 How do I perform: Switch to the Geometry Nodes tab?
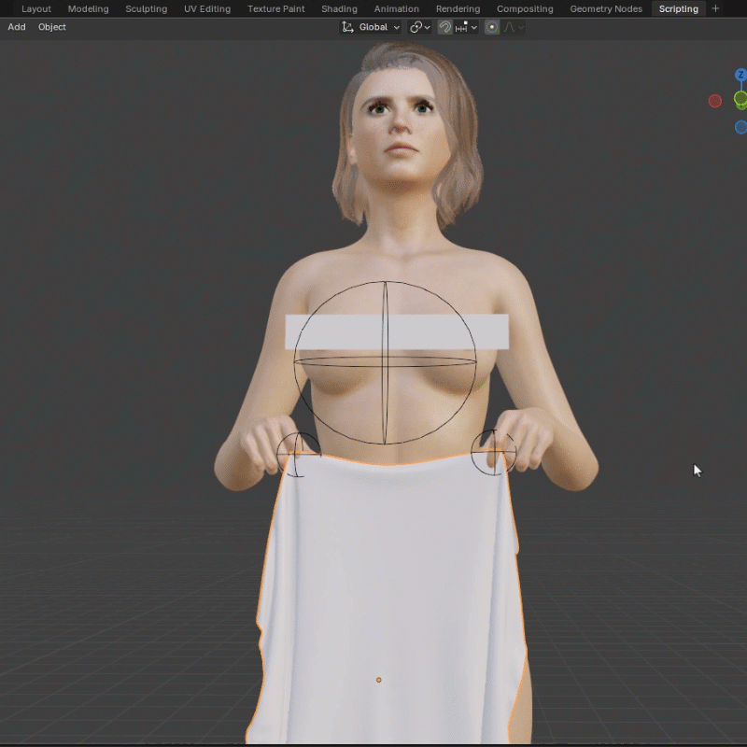(606, 8)
